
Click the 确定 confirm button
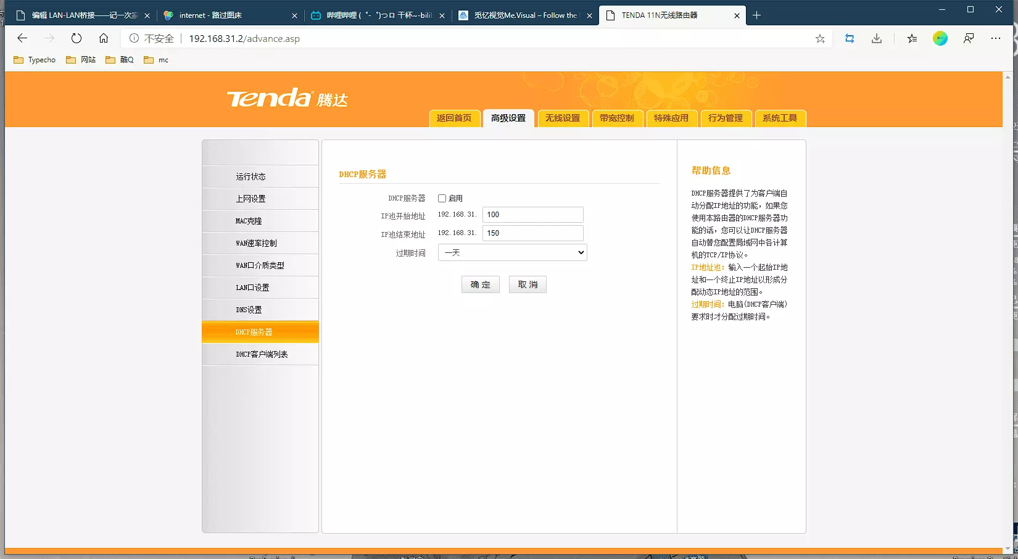[480, 284]
